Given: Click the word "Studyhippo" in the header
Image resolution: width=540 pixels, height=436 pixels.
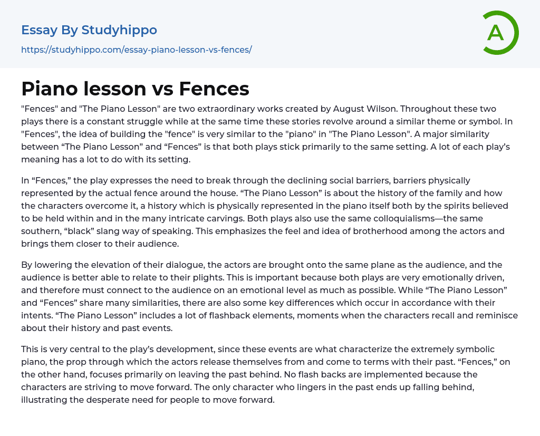Looking at the screenshot, I should [119, 30].
